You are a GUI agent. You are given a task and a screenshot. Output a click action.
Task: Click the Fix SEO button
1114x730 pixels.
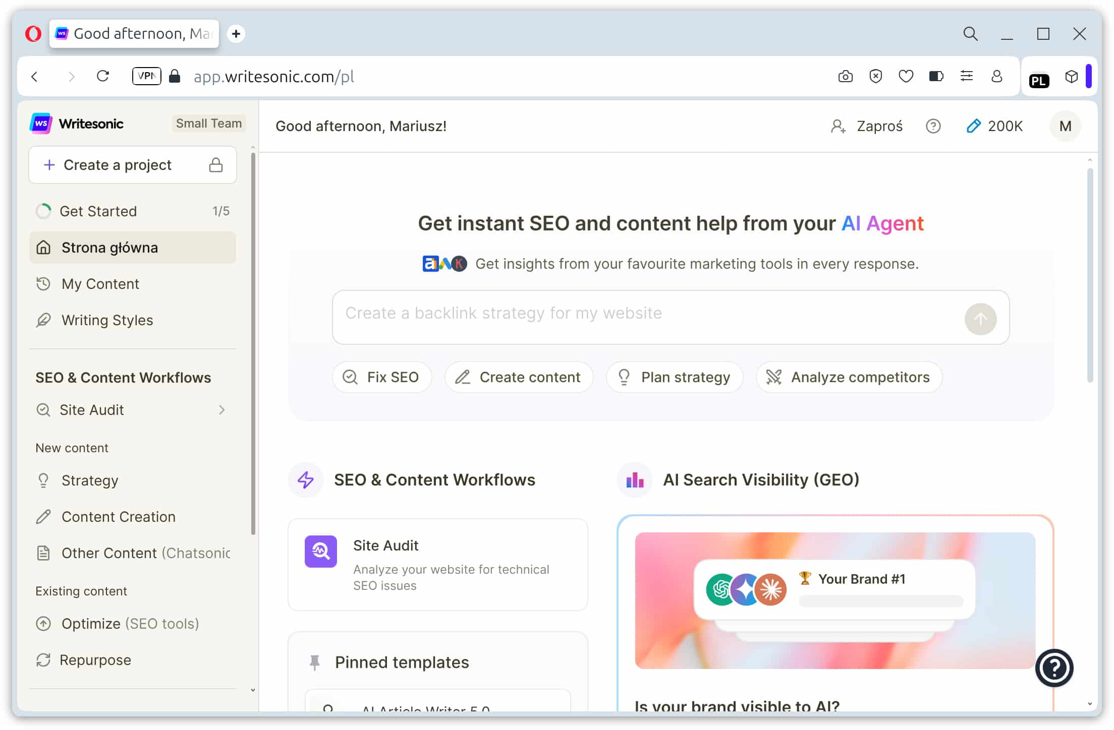click(381, 377)
